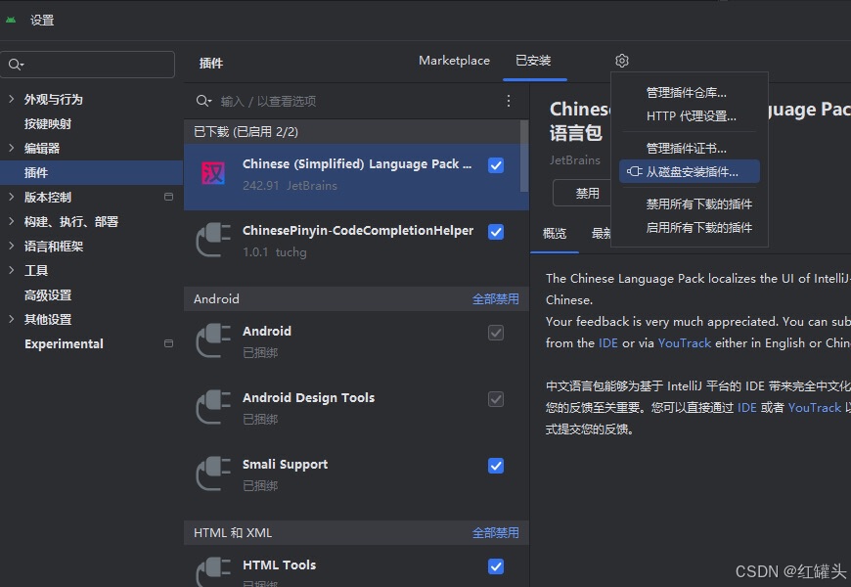The image size is (851, 587).
Task: Uncheck the Smali Support checkbox
Action: pyautogui.click(x=496, y=466)
